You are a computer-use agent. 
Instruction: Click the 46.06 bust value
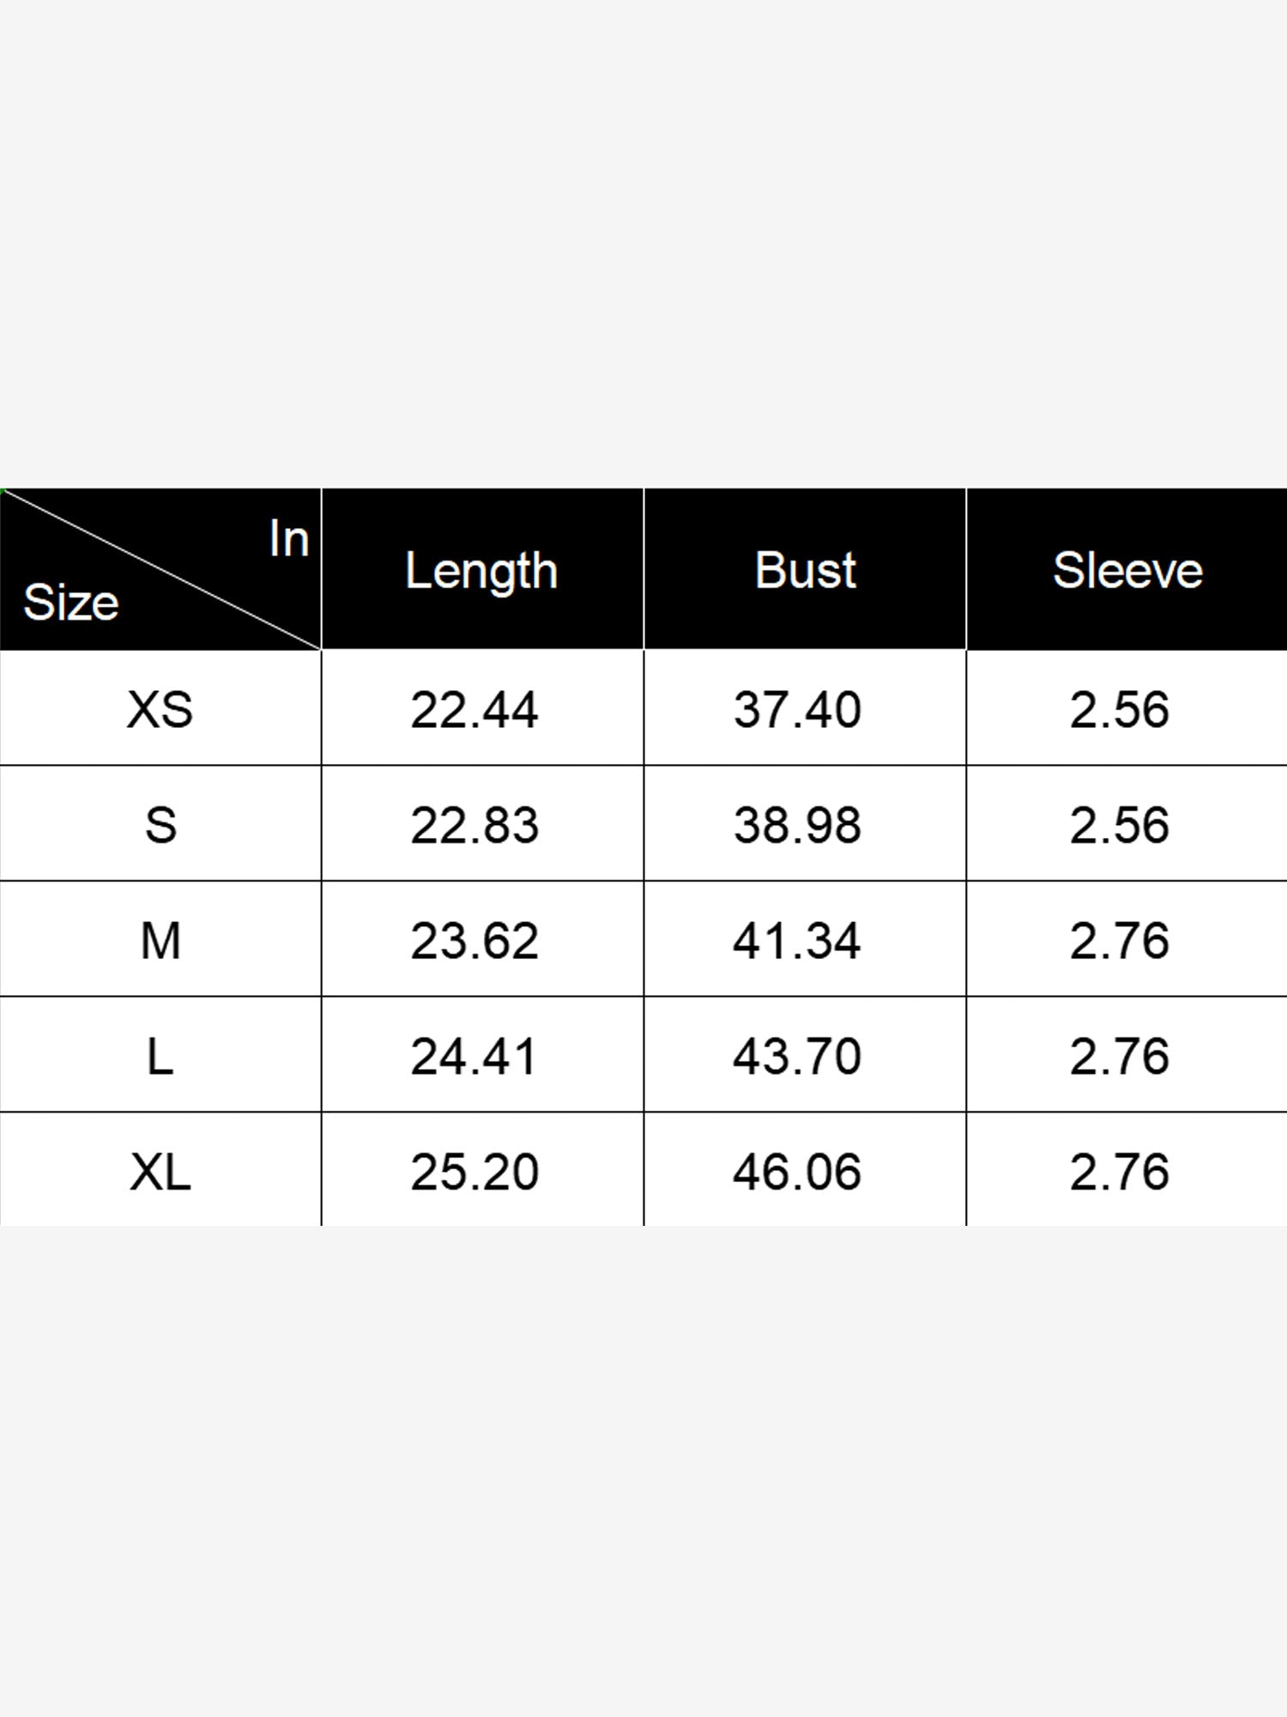point(797,1173)
